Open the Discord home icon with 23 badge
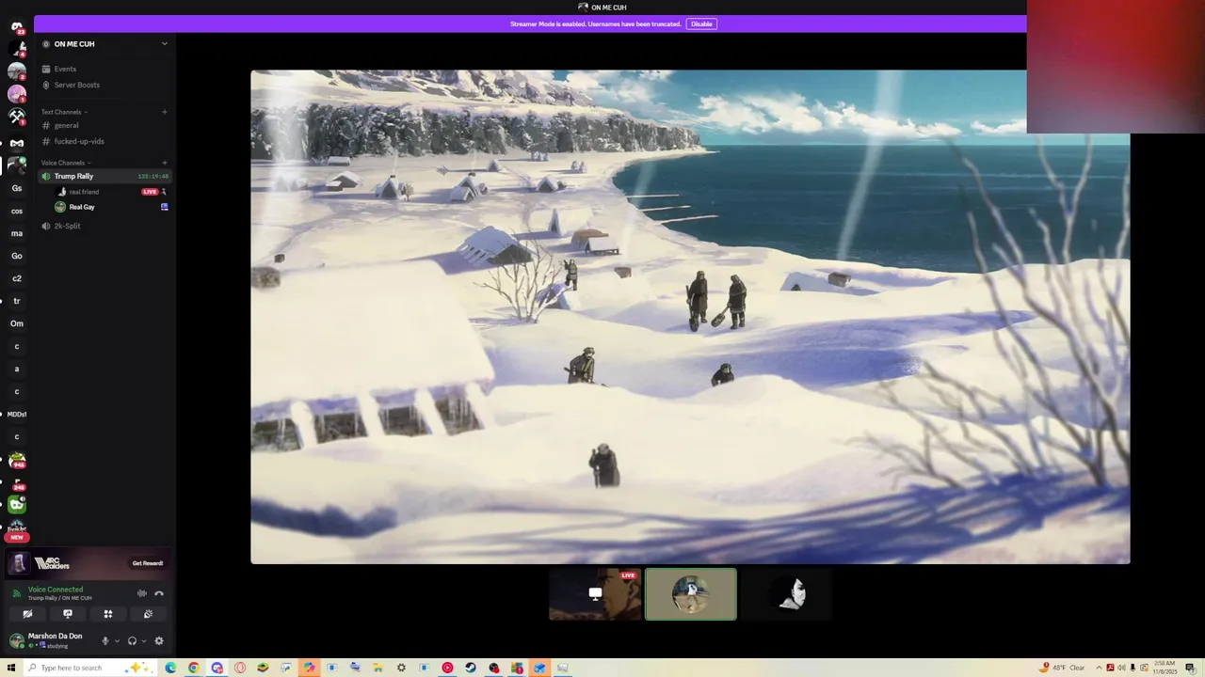Screen dimensions: 1205x677 tap(17, 27)
